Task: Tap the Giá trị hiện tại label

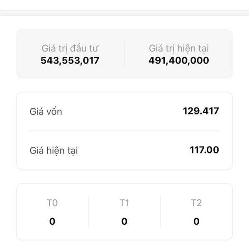Action: click(x=179, y=49)
